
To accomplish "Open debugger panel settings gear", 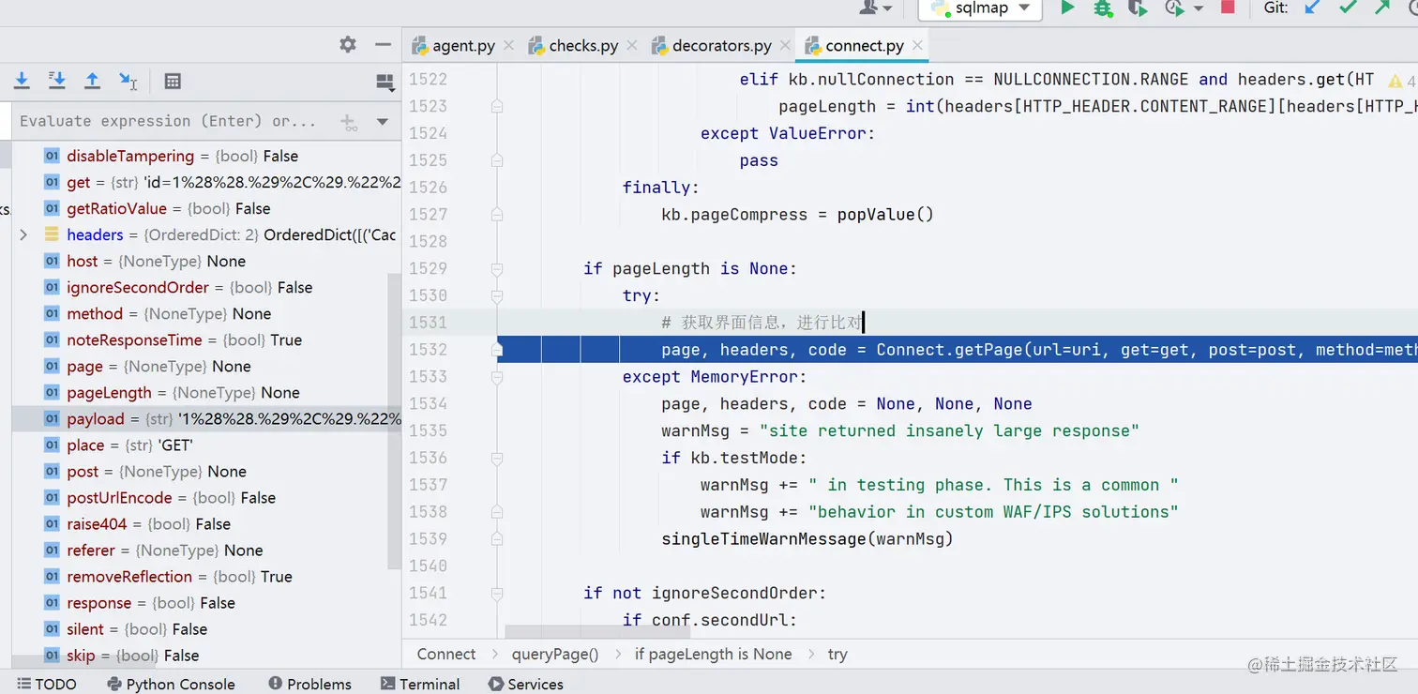I will pyautogui.click(x=348, y=44).
